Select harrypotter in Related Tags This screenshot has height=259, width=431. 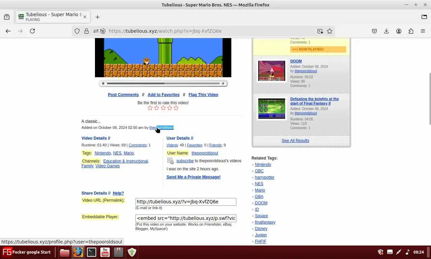coord(265,177)
